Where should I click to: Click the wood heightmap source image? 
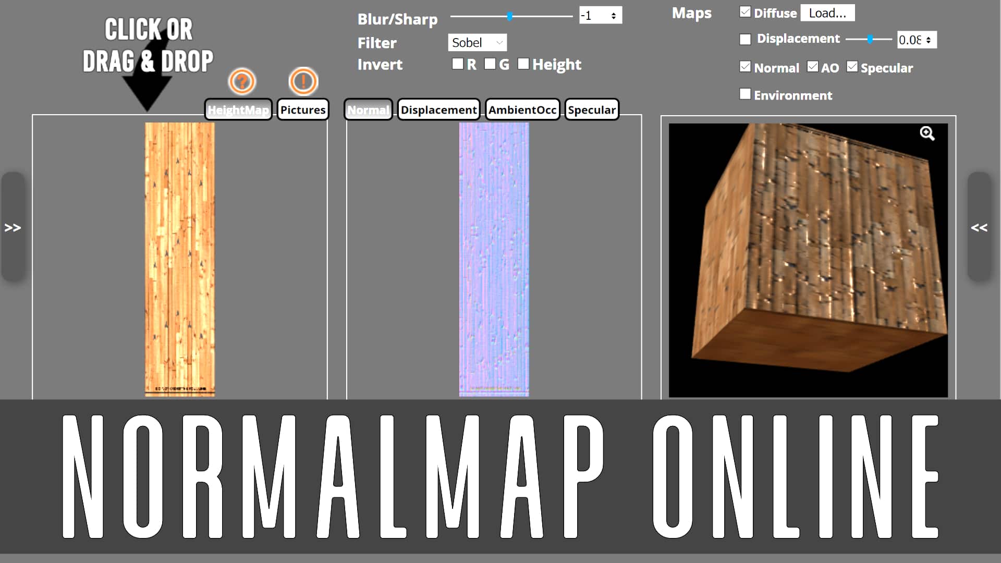point(180,260)
